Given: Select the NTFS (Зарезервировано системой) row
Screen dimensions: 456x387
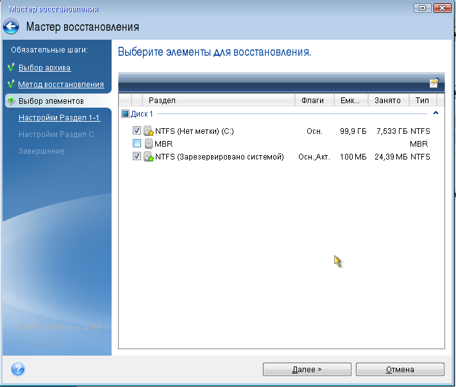Looking at the screenshot, I should click(x=219, y=156).
